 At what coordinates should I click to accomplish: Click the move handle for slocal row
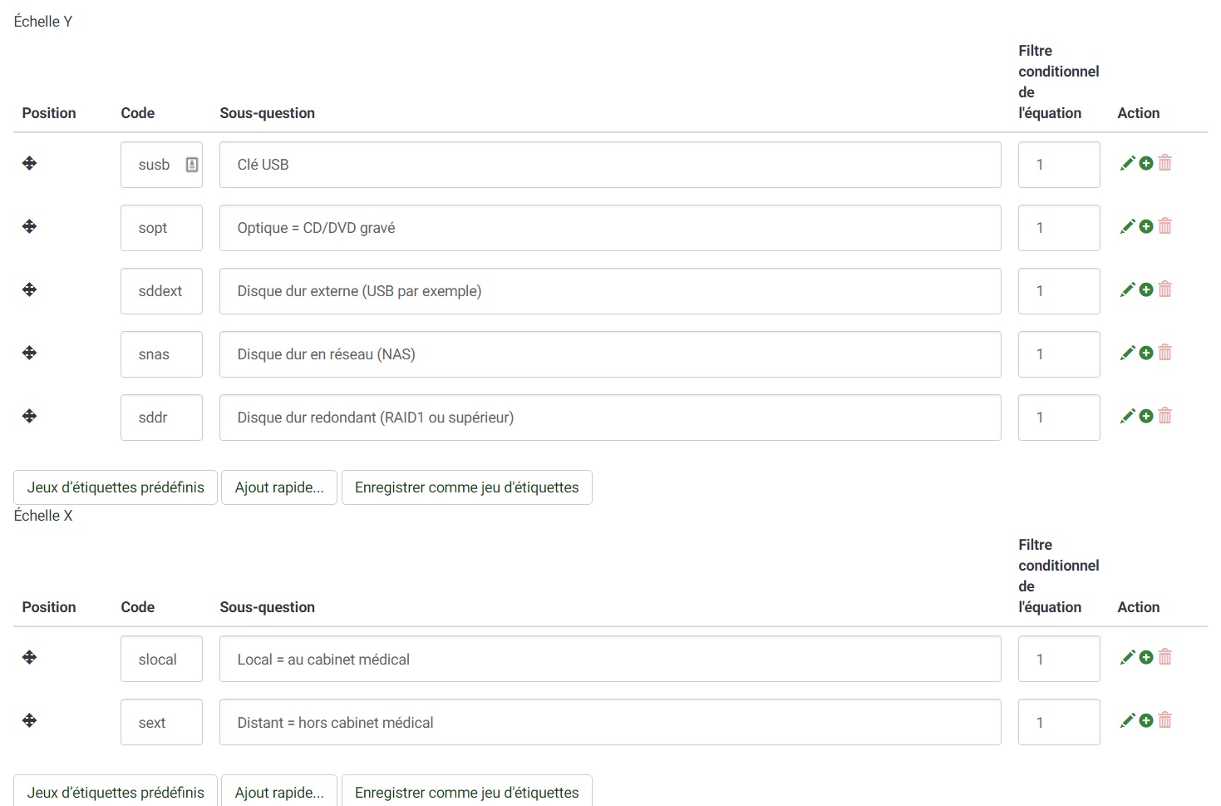(30, 657)
